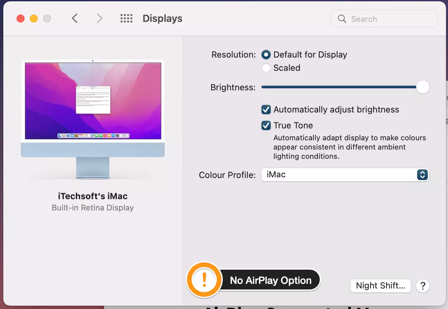This screenshot has height=309, width=448.
Task: Click in the Search field
Action: click(x=384, y=19)
